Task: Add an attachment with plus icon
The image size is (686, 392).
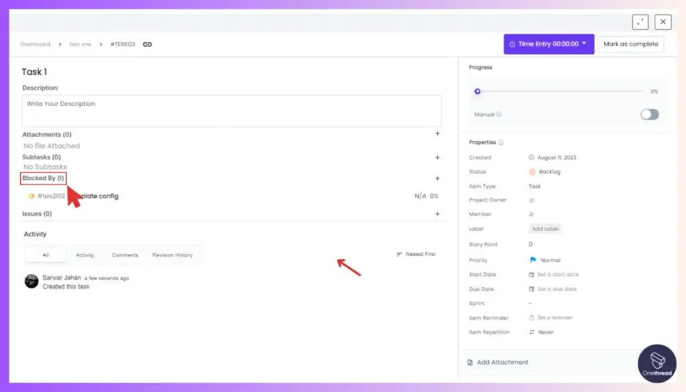Action: (437, 133)
